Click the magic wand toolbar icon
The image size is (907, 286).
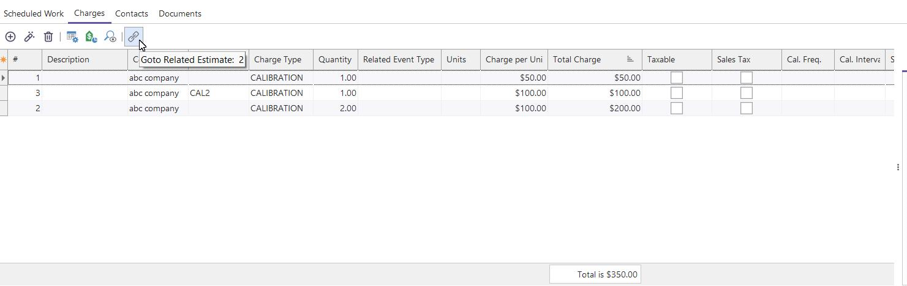tap(29, 37)
